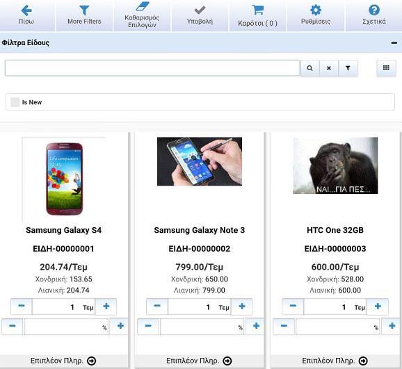Tick the Is New checkbox

(x=15, y=102)
